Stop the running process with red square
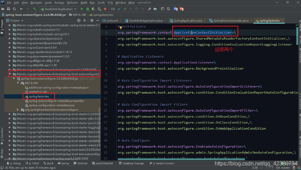301x170 pixels. tap(105, 9)
